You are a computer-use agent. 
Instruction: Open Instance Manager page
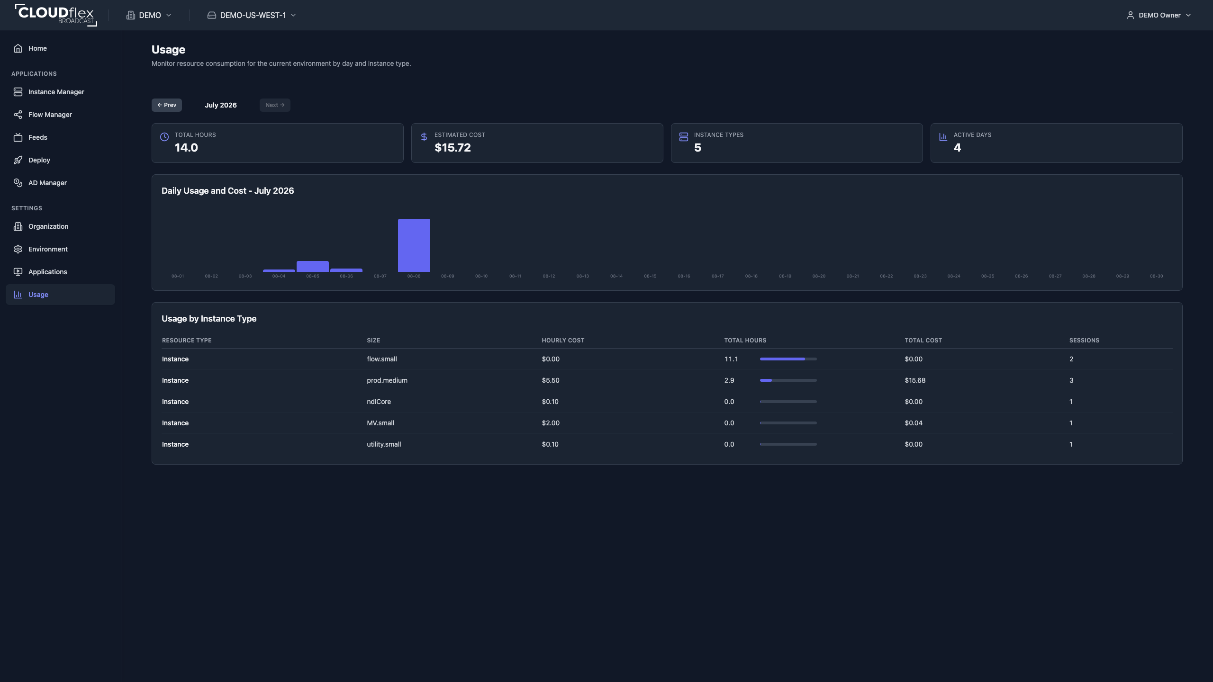60,92
